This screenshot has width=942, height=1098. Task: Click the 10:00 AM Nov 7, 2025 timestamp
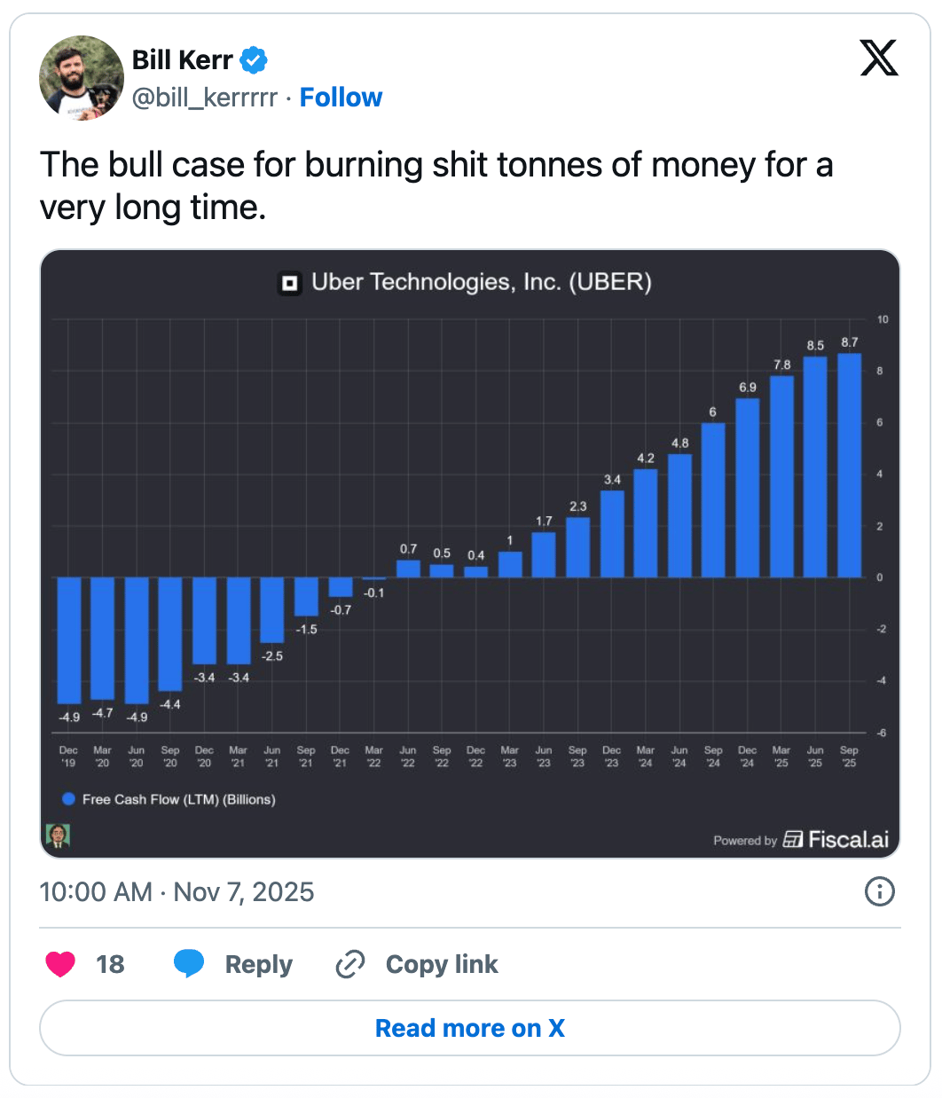[177, 891]
